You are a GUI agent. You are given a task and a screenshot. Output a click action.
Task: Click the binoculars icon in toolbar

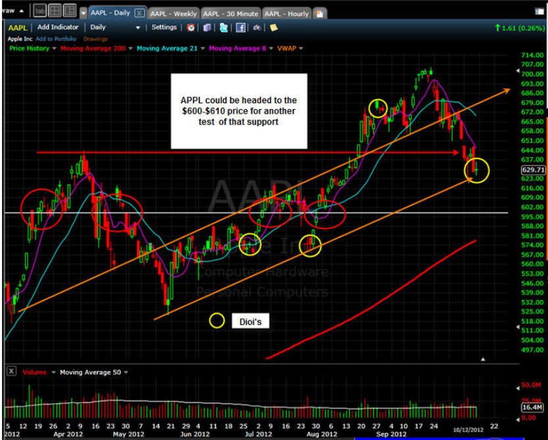coord(257,28)
